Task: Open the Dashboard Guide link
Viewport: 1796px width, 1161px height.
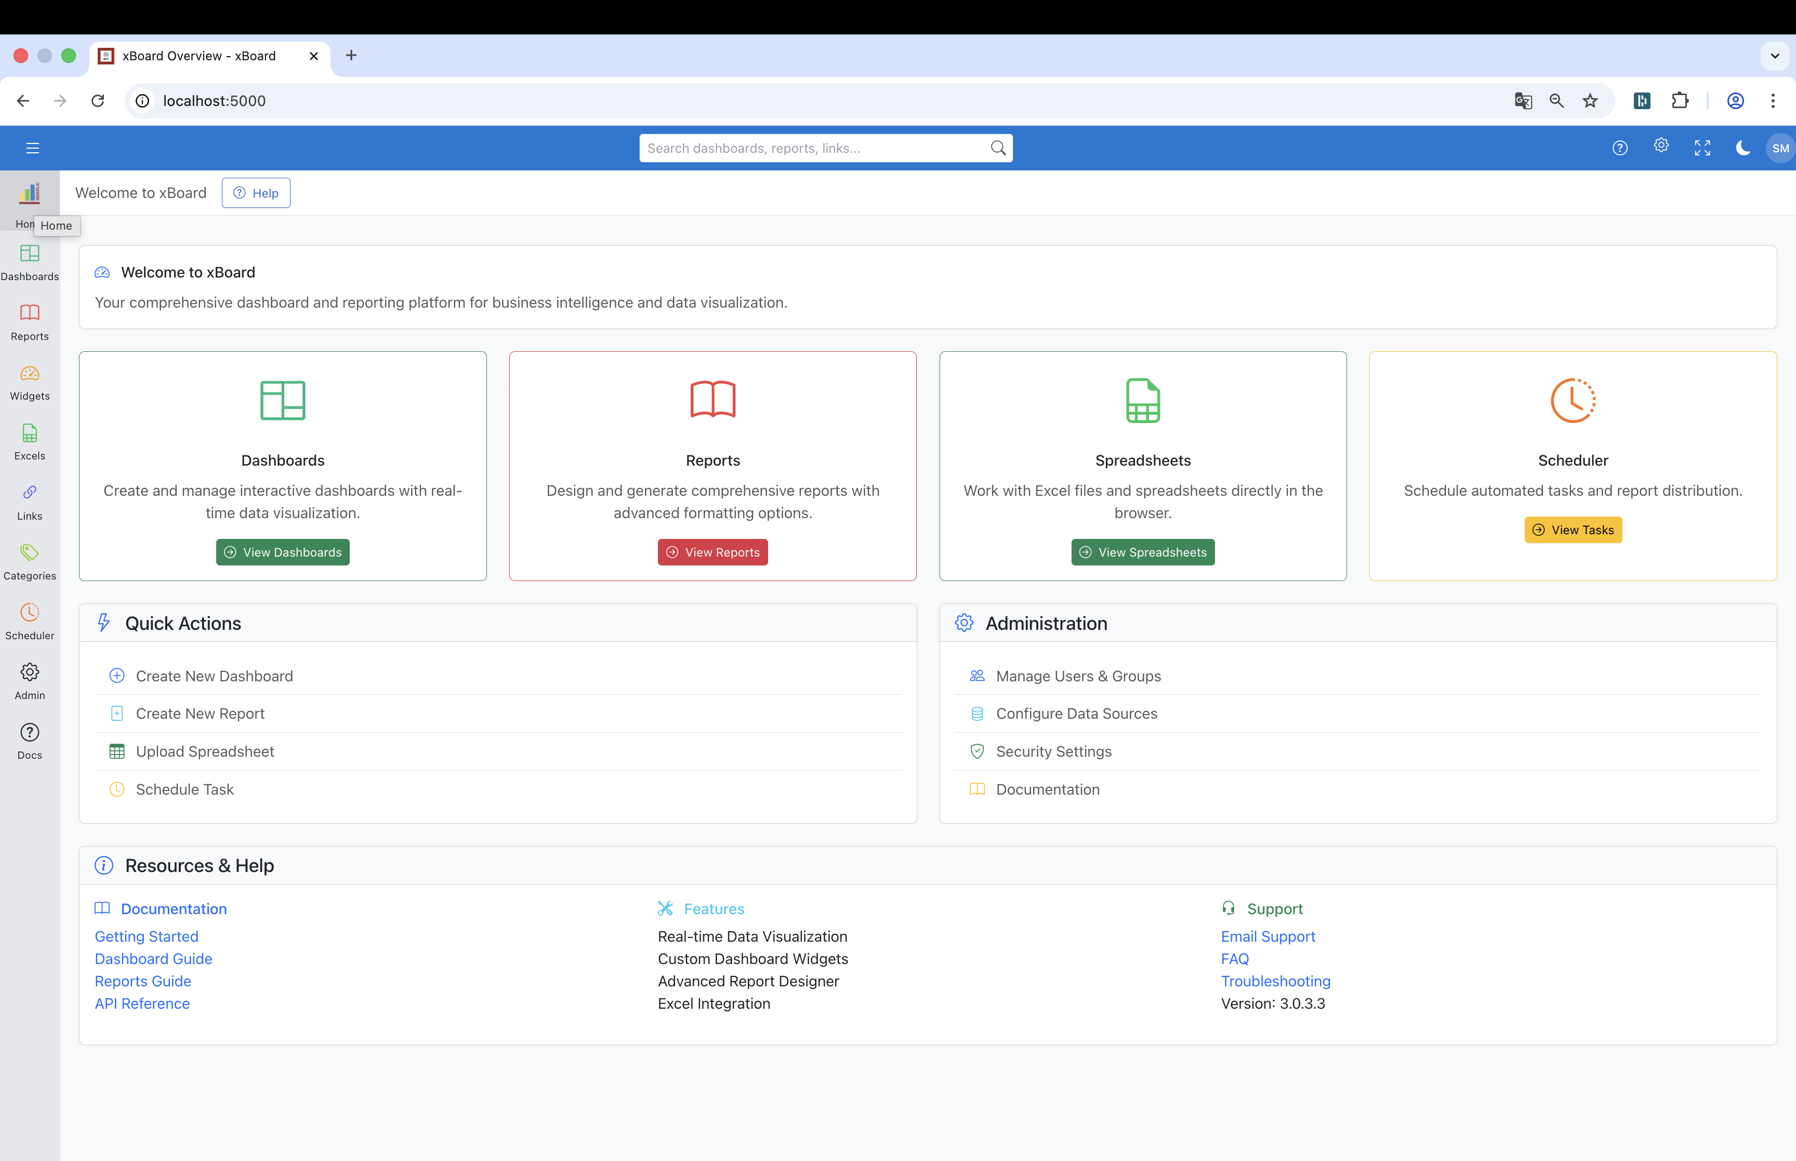Action: click(154, 959)
